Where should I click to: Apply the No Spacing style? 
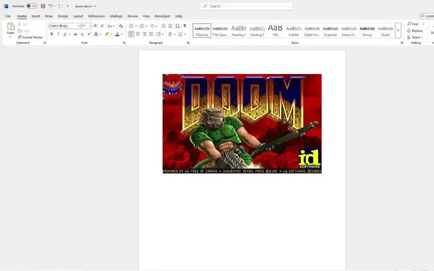(220, 31)
